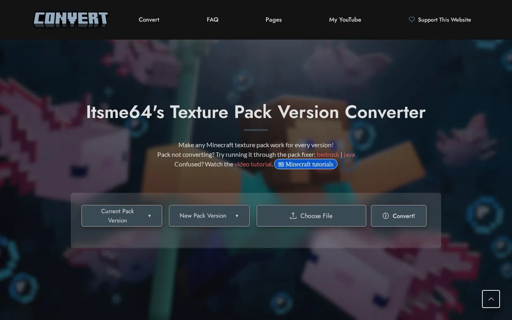
Task: Open the Current Pack Version dropdown
Action: click(122, 216)
